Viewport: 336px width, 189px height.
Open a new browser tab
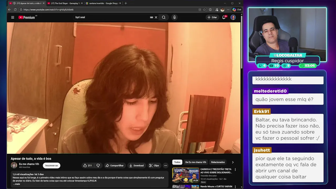pyautogui.click(x=126, y=3)
